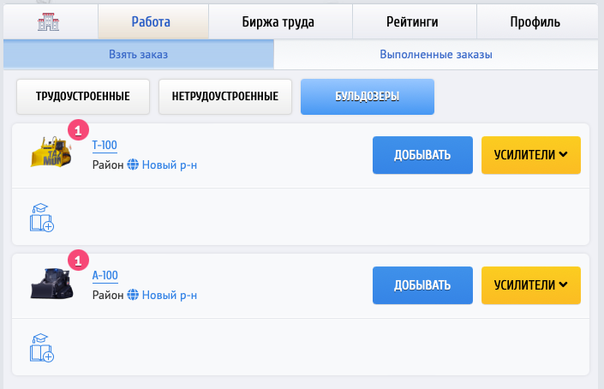Open training book icon under T-100
Viewport: 604px width, 389px height.
[42, 218]
